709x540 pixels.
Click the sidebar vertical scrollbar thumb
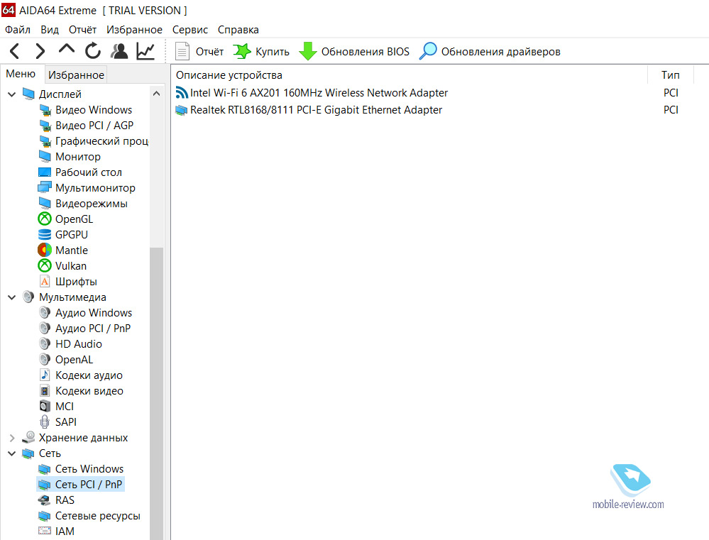(156, 393)
